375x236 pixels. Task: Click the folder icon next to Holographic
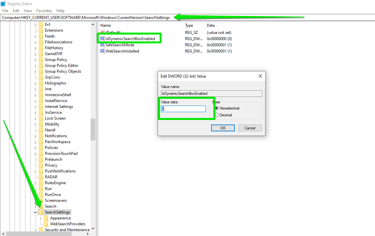pos(41,83)
